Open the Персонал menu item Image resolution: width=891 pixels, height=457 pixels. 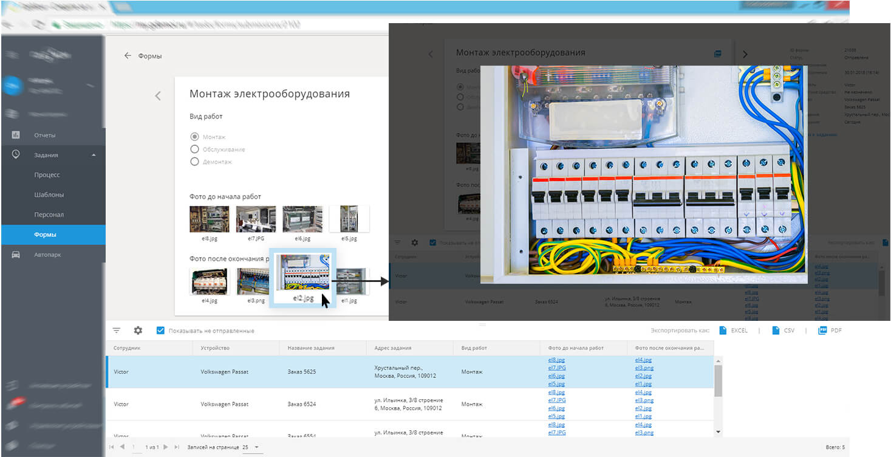click(49, 215)
